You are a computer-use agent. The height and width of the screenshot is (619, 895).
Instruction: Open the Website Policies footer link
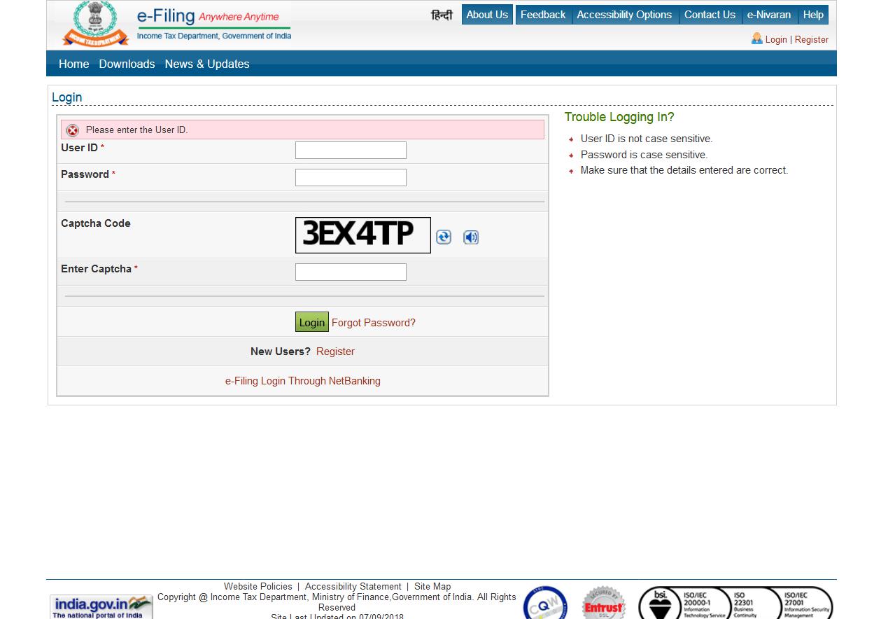[x=258, y=587]
